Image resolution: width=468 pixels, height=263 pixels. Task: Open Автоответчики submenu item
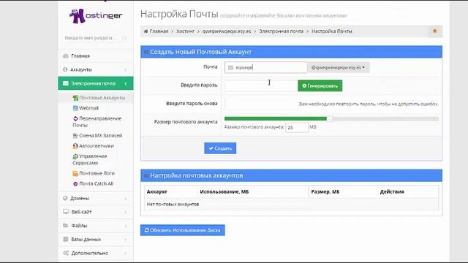click(x=96, y=146)
